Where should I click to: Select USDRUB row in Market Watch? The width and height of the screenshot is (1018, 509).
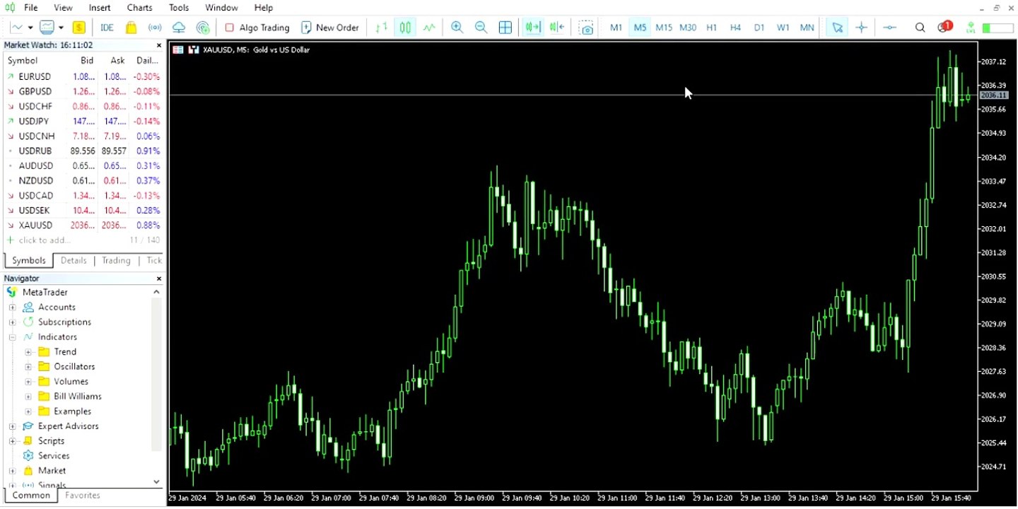(83, 151)
